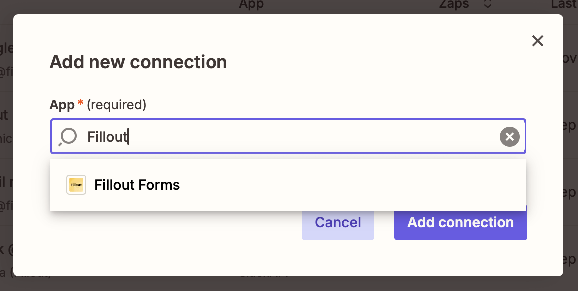Click the App column header
The height and width of the screenshot is (291, 578).
(251, 5)
